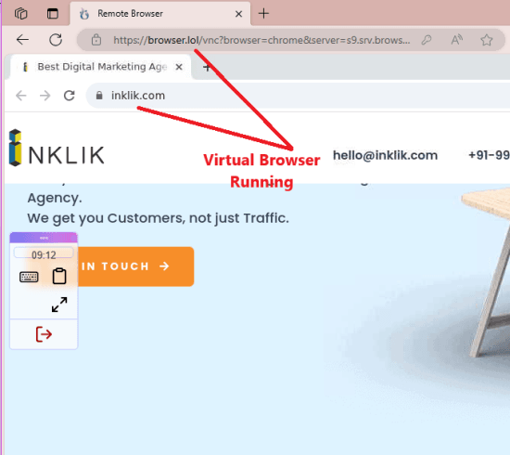Click the hello@inklik.com email link
Screen dimensions: 510x455
(385, 155)
